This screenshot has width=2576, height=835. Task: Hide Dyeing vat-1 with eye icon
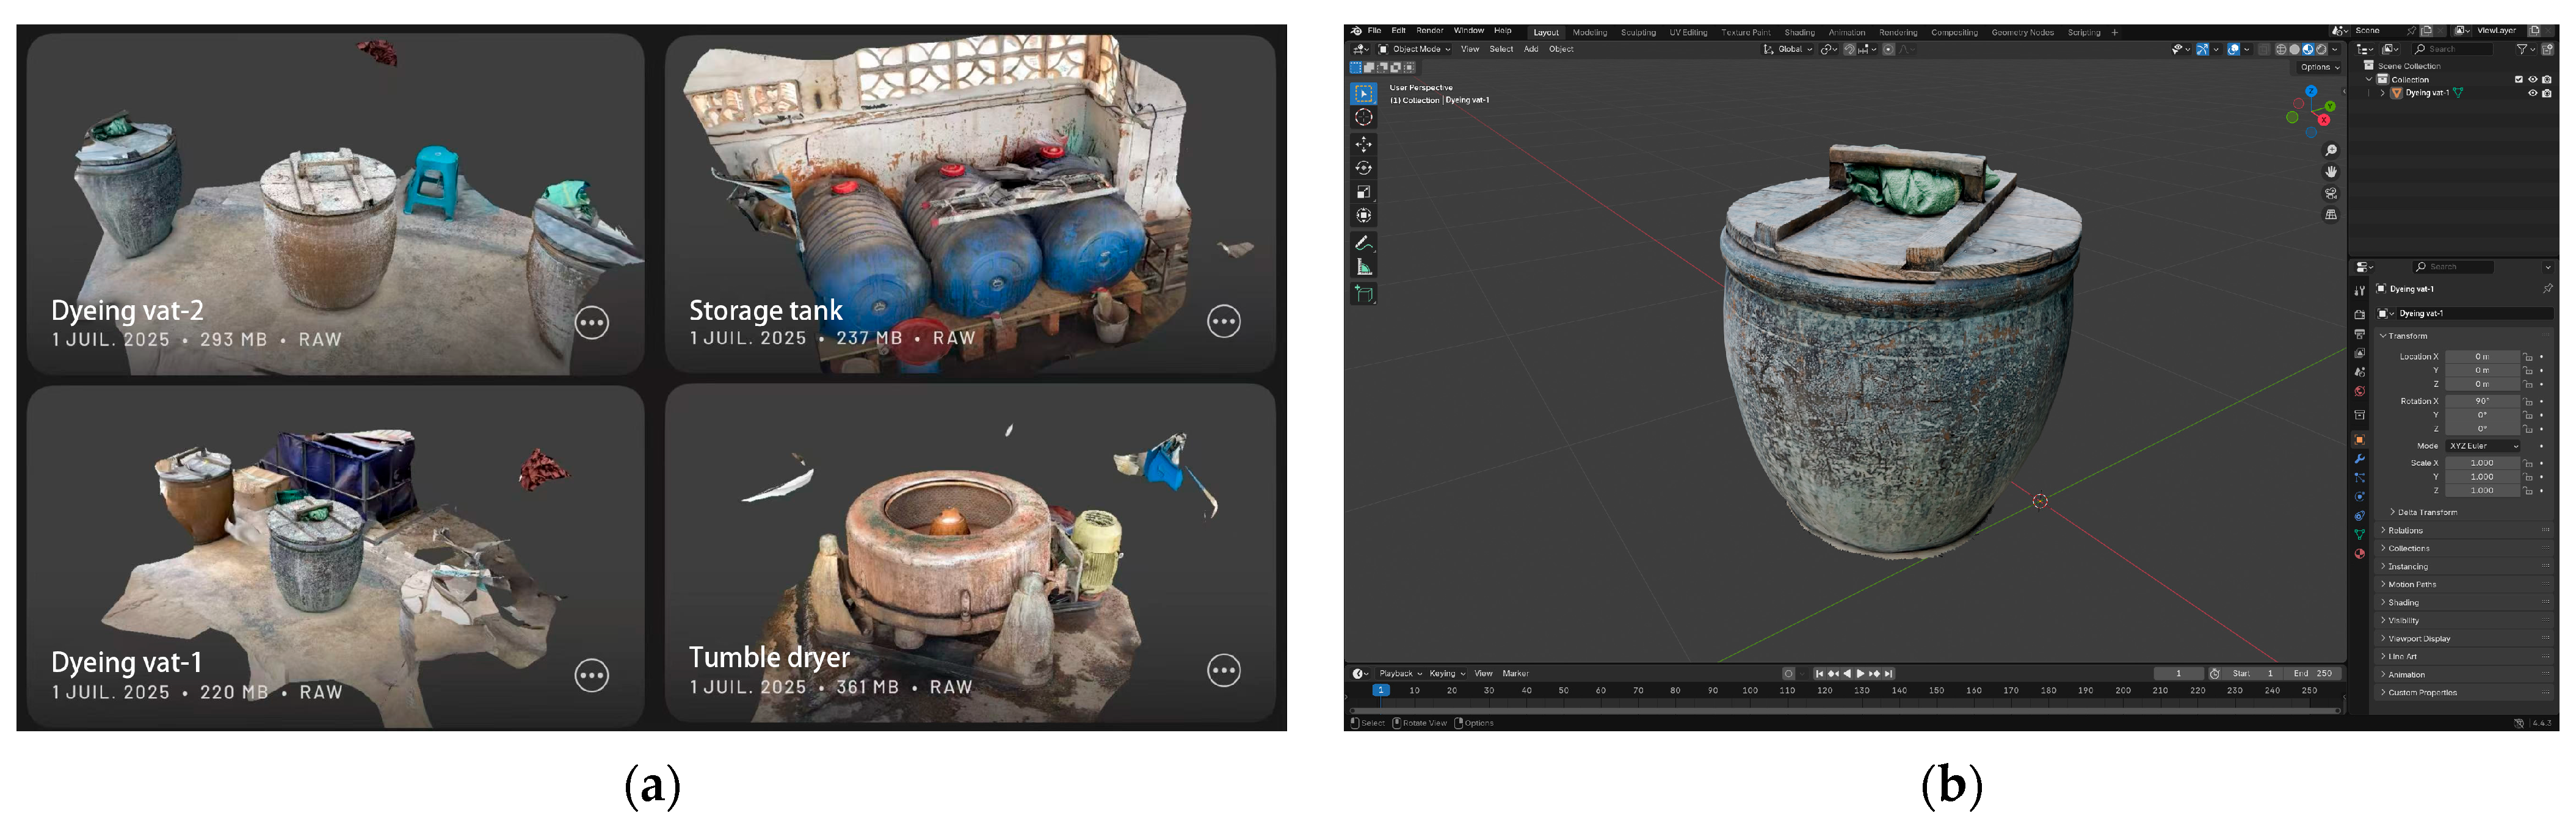[2533, 93]
